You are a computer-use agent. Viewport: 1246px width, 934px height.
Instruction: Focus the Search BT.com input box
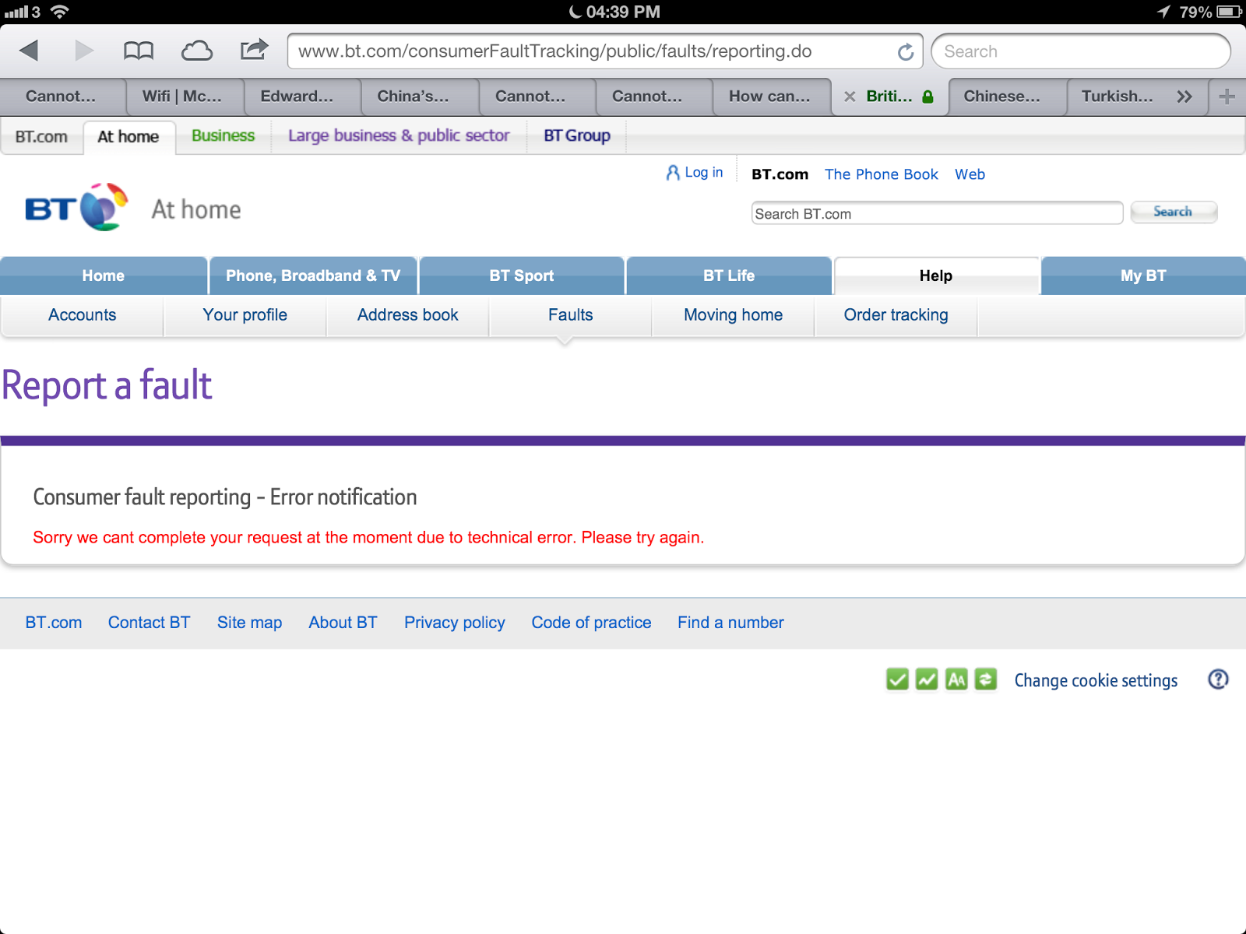[x=937, y=213]
